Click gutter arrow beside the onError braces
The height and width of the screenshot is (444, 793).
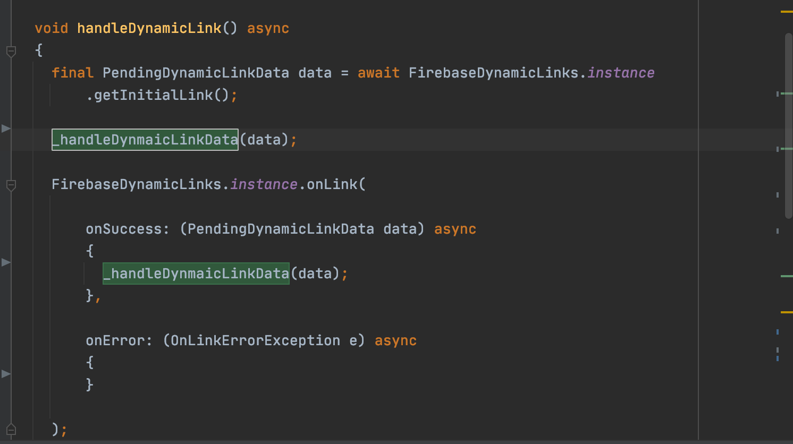tap(6, 373)
